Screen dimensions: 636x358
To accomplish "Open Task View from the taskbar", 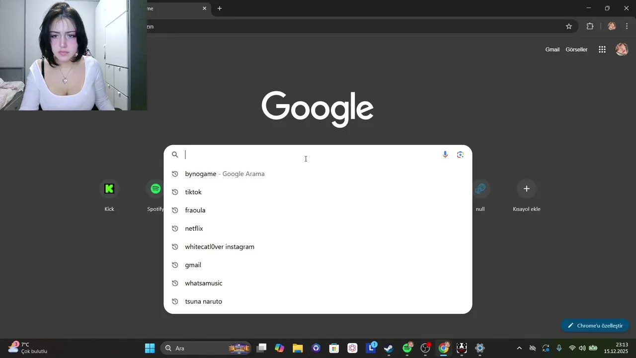I will 261,348.
